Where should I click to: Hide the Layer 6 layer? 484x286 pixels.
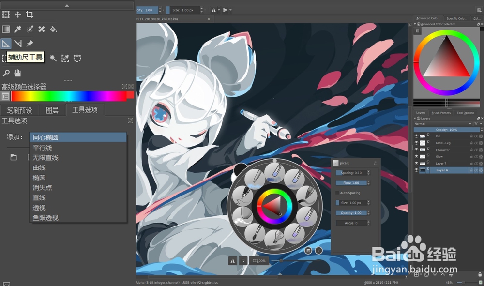416,170
